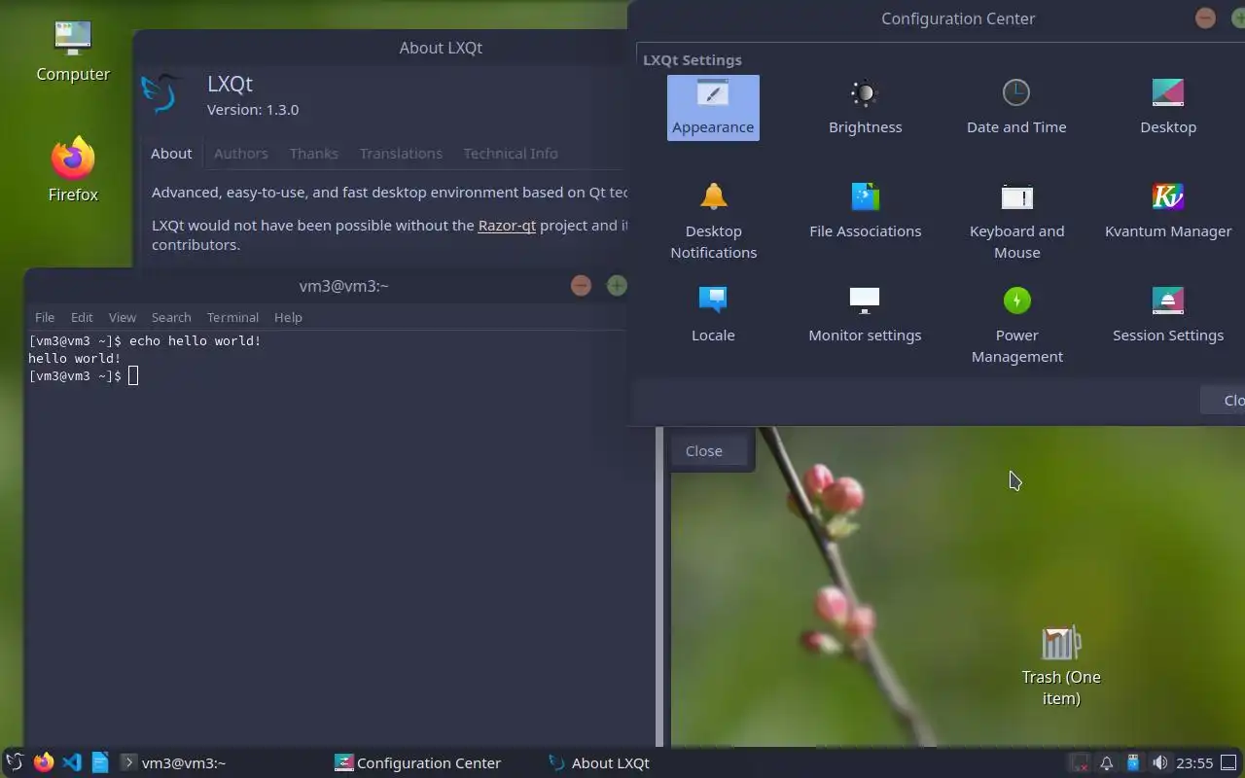Click the Configuration Center title bar
The height and width of the screenshot is (778, 1245).
pyautogui.click(x=957, y=18)
